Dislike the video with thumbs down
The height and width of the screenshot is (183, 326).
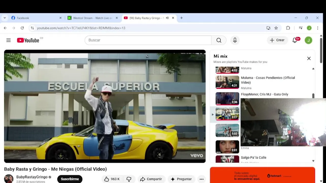[129, 179]
